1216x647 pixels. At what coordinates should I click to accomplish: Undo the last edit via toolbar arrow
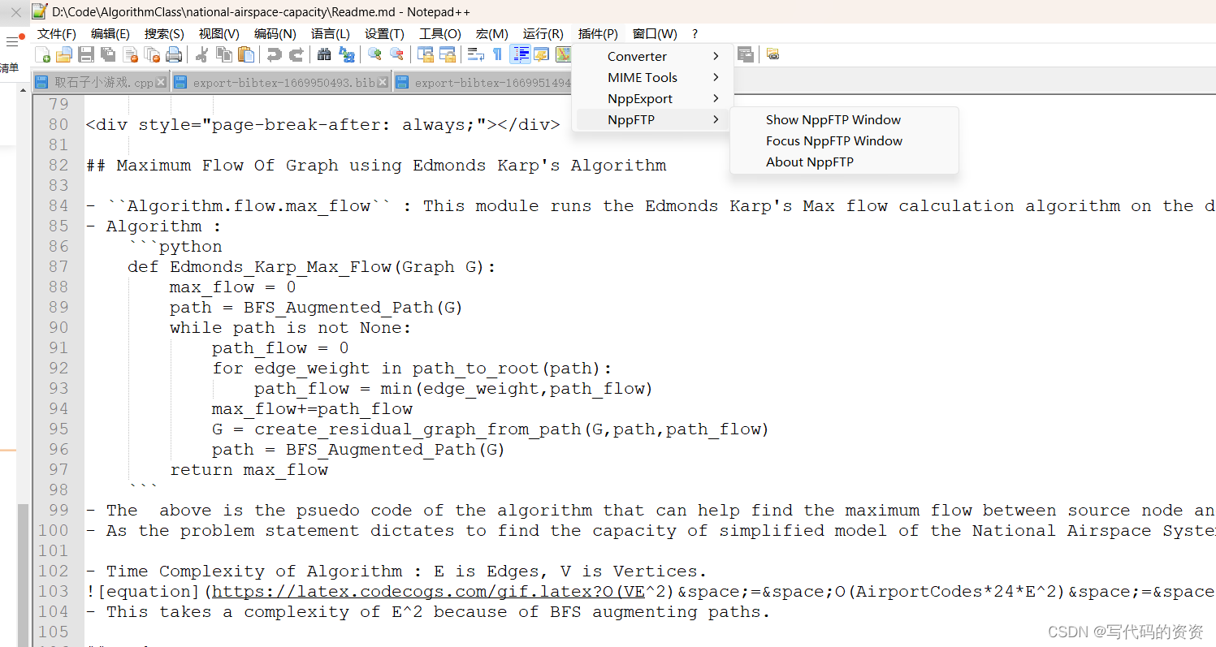click(x=275, y=54)
